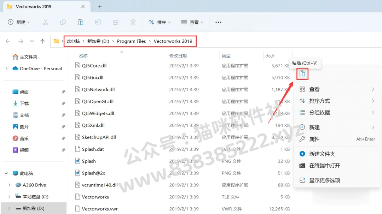Click the Copy icon in toolbar
This screenshot has width=382, height=214.
tap(63, 22)
